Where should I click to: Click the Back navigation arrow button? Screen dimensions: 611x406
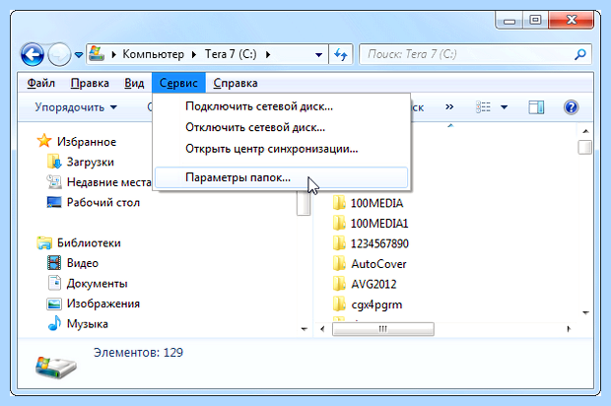(x=33, y=54)
